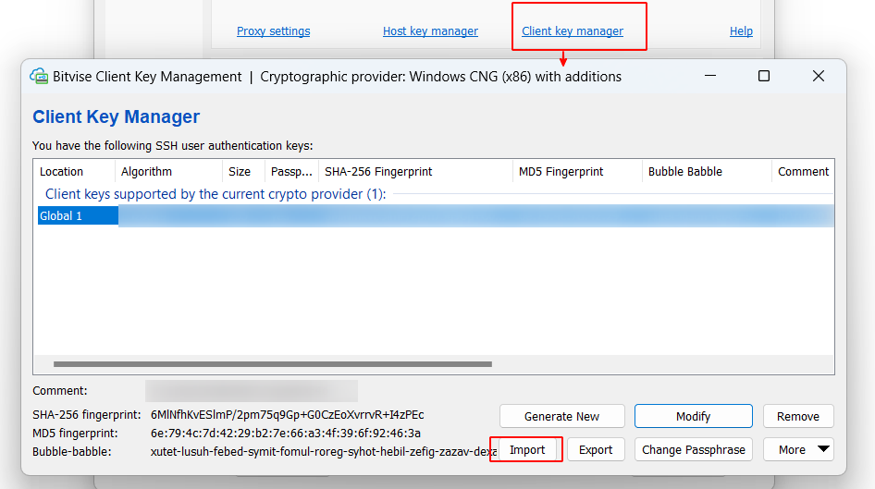Select the Global 1 key row
Viewport: 875px width, 489px height.
click(78, 216)
